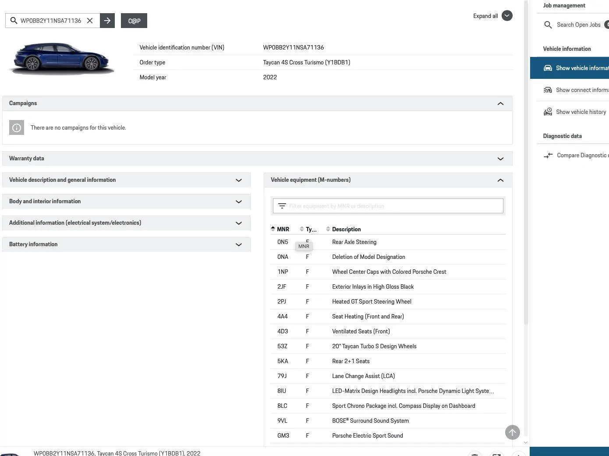The height and width of the screenshot is (456, 609).
Task: Select Deletion of Model Designation row
Action: [388, 257]
